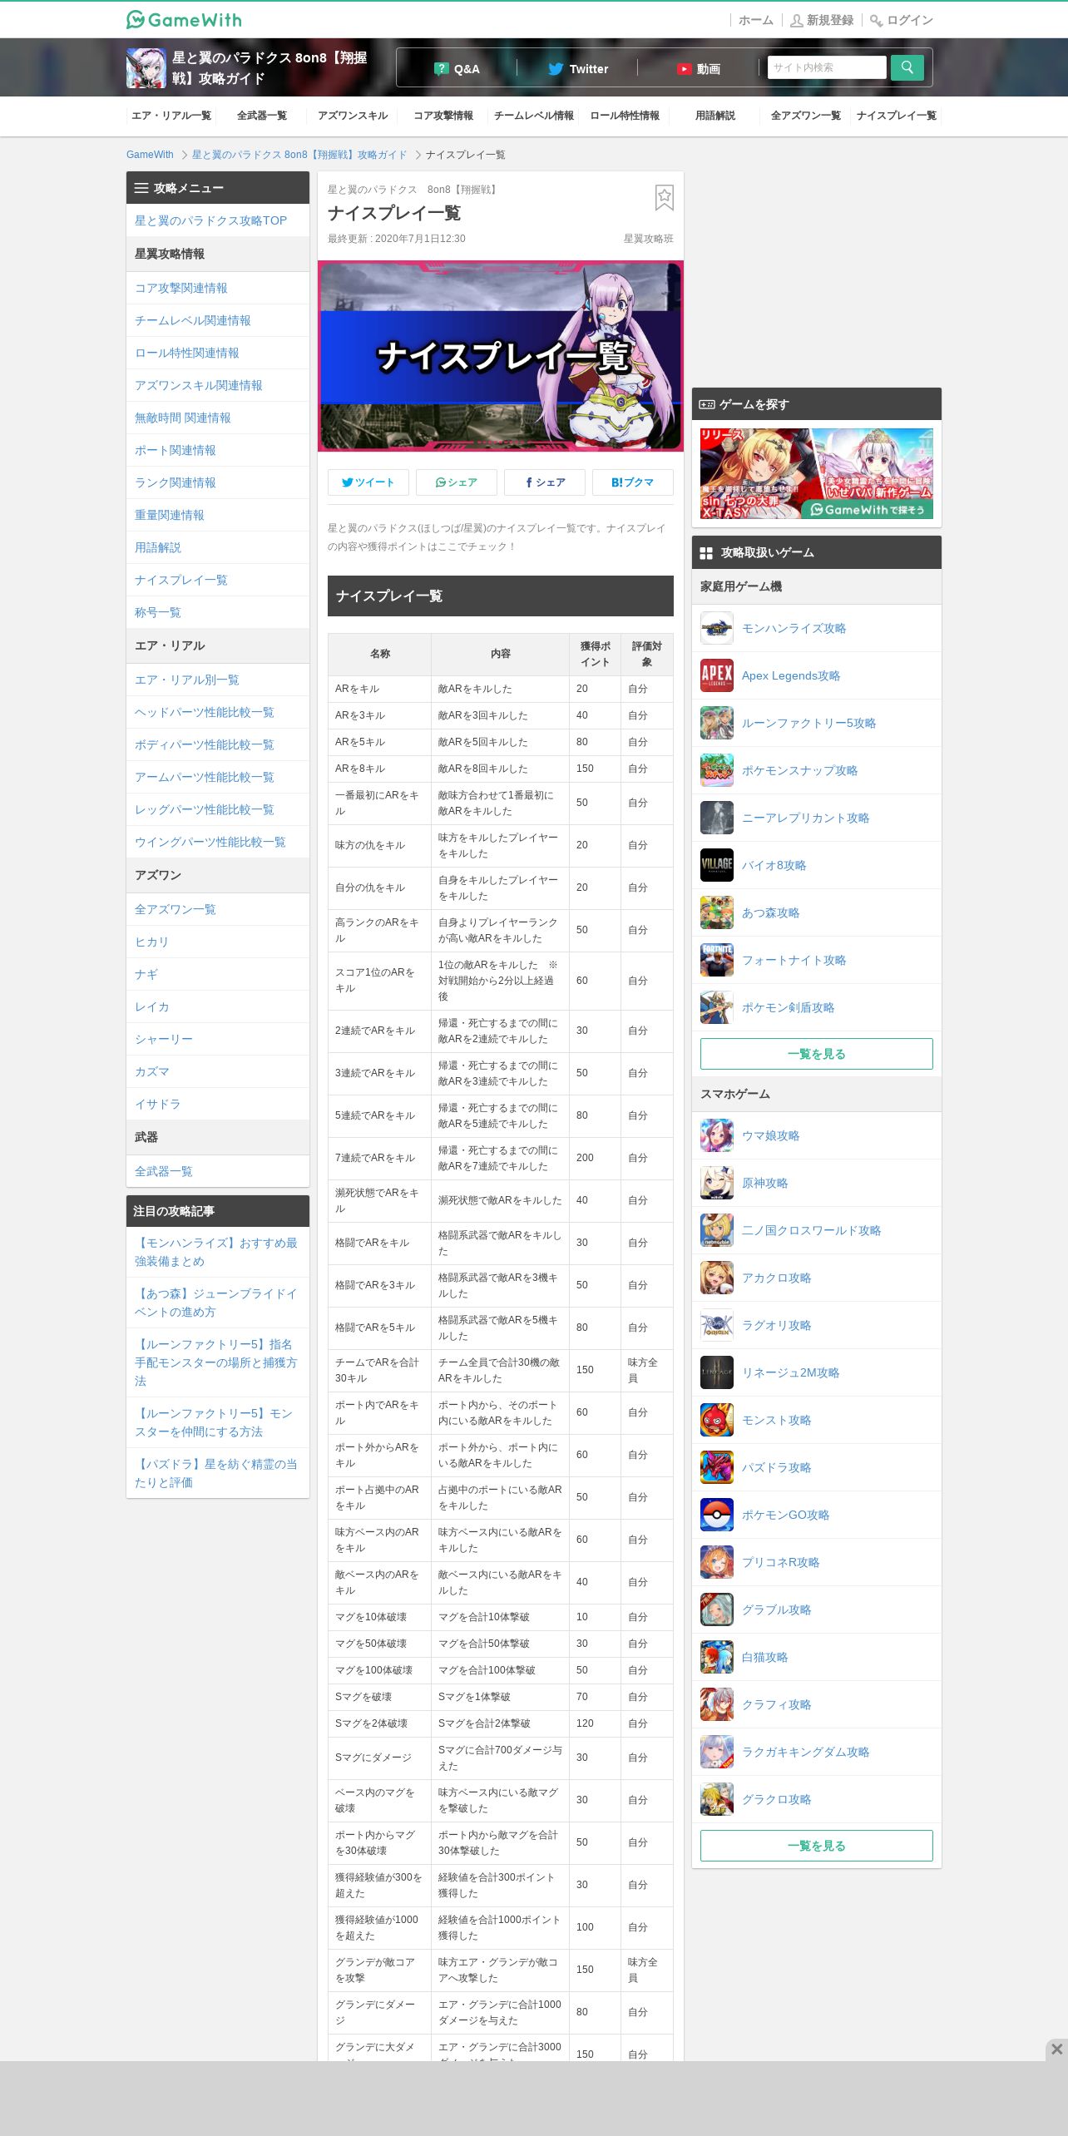
Task: Click the 原神 game icon
Action: point(716,1184)
